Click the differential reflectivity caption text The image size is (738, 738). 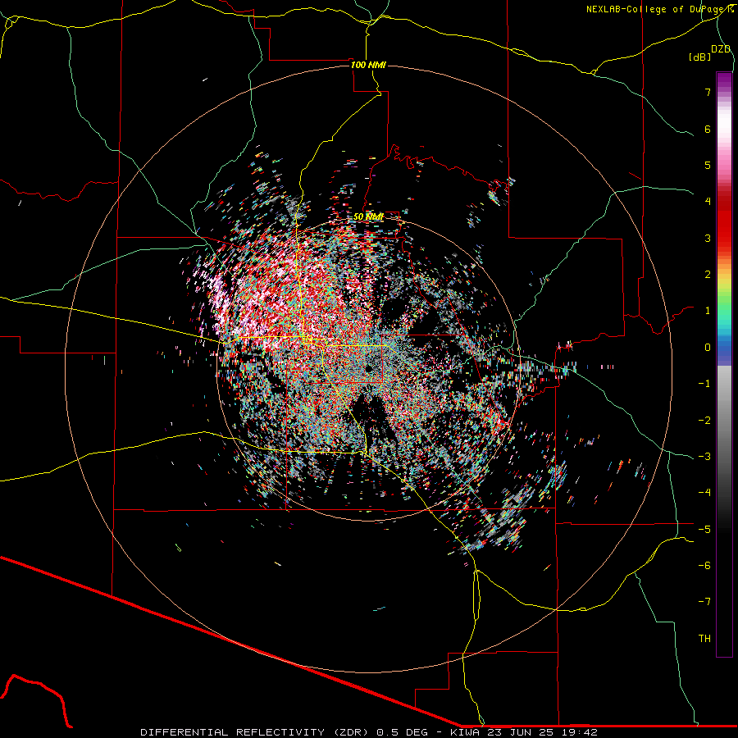369,732
